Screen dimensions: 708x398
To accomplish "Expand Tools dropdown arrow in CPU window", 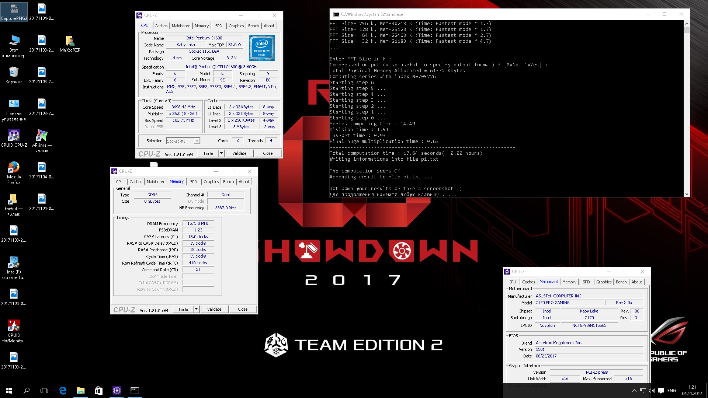I will point(221,153).
